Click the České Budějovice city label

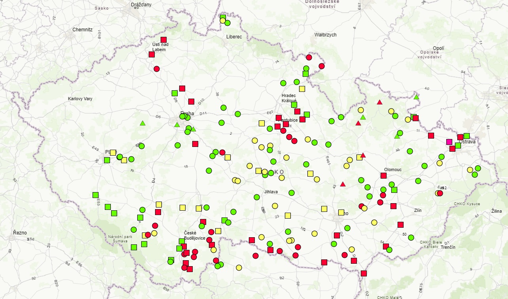tap(194, 235)
